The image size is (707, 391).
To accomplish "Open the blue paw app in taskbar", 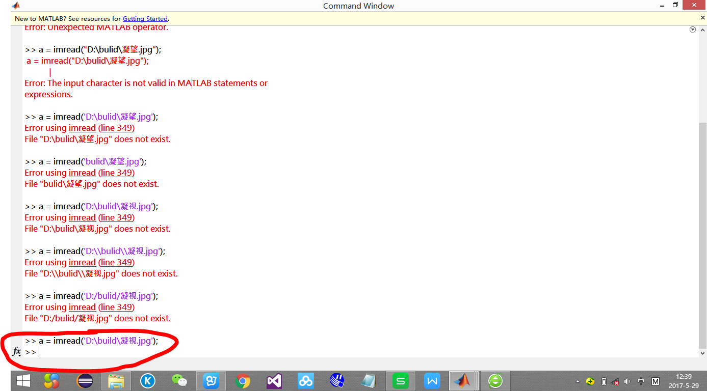I will 211,380.
